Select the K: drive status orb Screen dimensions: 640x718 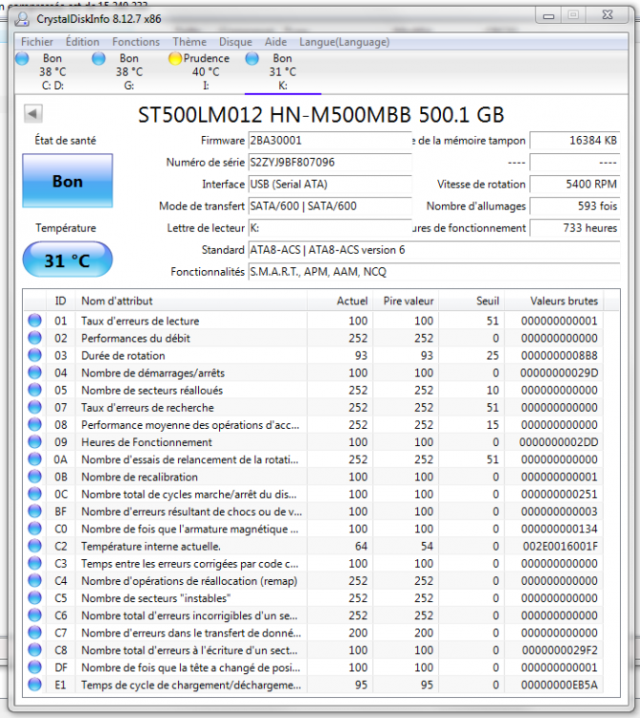point(253,58)
